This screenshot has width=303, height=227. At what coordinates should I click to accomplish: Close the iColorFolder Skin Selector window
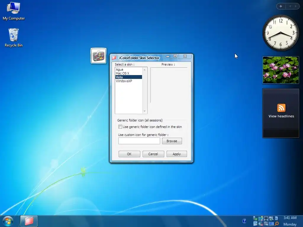click(185, 56)
